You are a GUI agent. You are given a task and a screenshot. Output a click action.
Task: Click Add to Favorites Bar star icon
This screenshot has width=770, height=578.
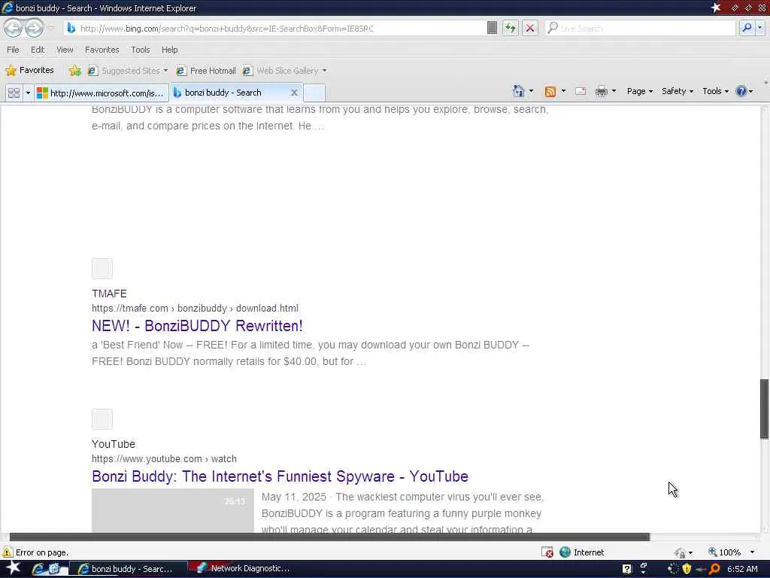click(74, 70)
